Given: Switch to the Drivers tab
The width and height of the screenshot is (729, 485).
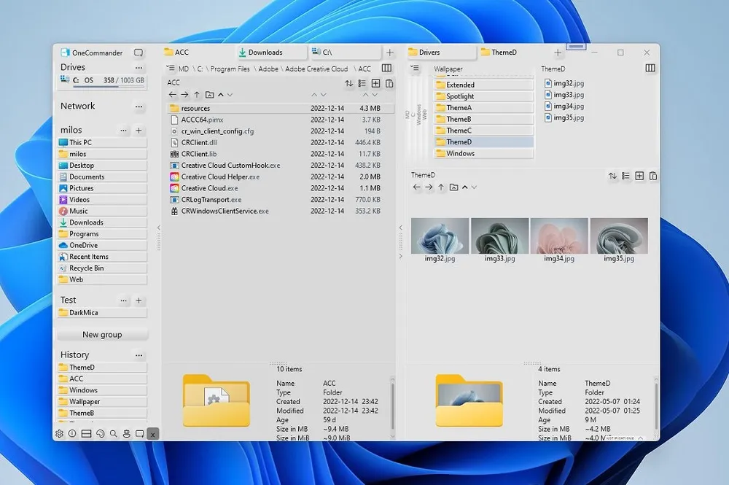Looking at the screenshot, I should 442,53.
